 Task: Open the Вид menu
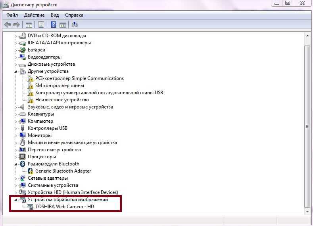pos(55,15)
